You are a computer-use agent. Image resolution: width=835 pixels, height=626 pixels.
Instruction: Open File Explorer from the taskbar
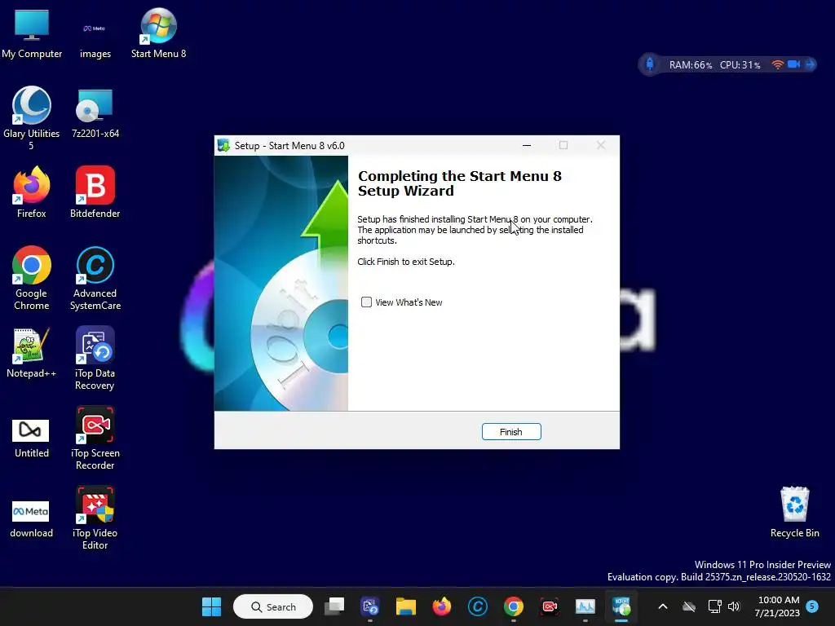coord(406,606)
